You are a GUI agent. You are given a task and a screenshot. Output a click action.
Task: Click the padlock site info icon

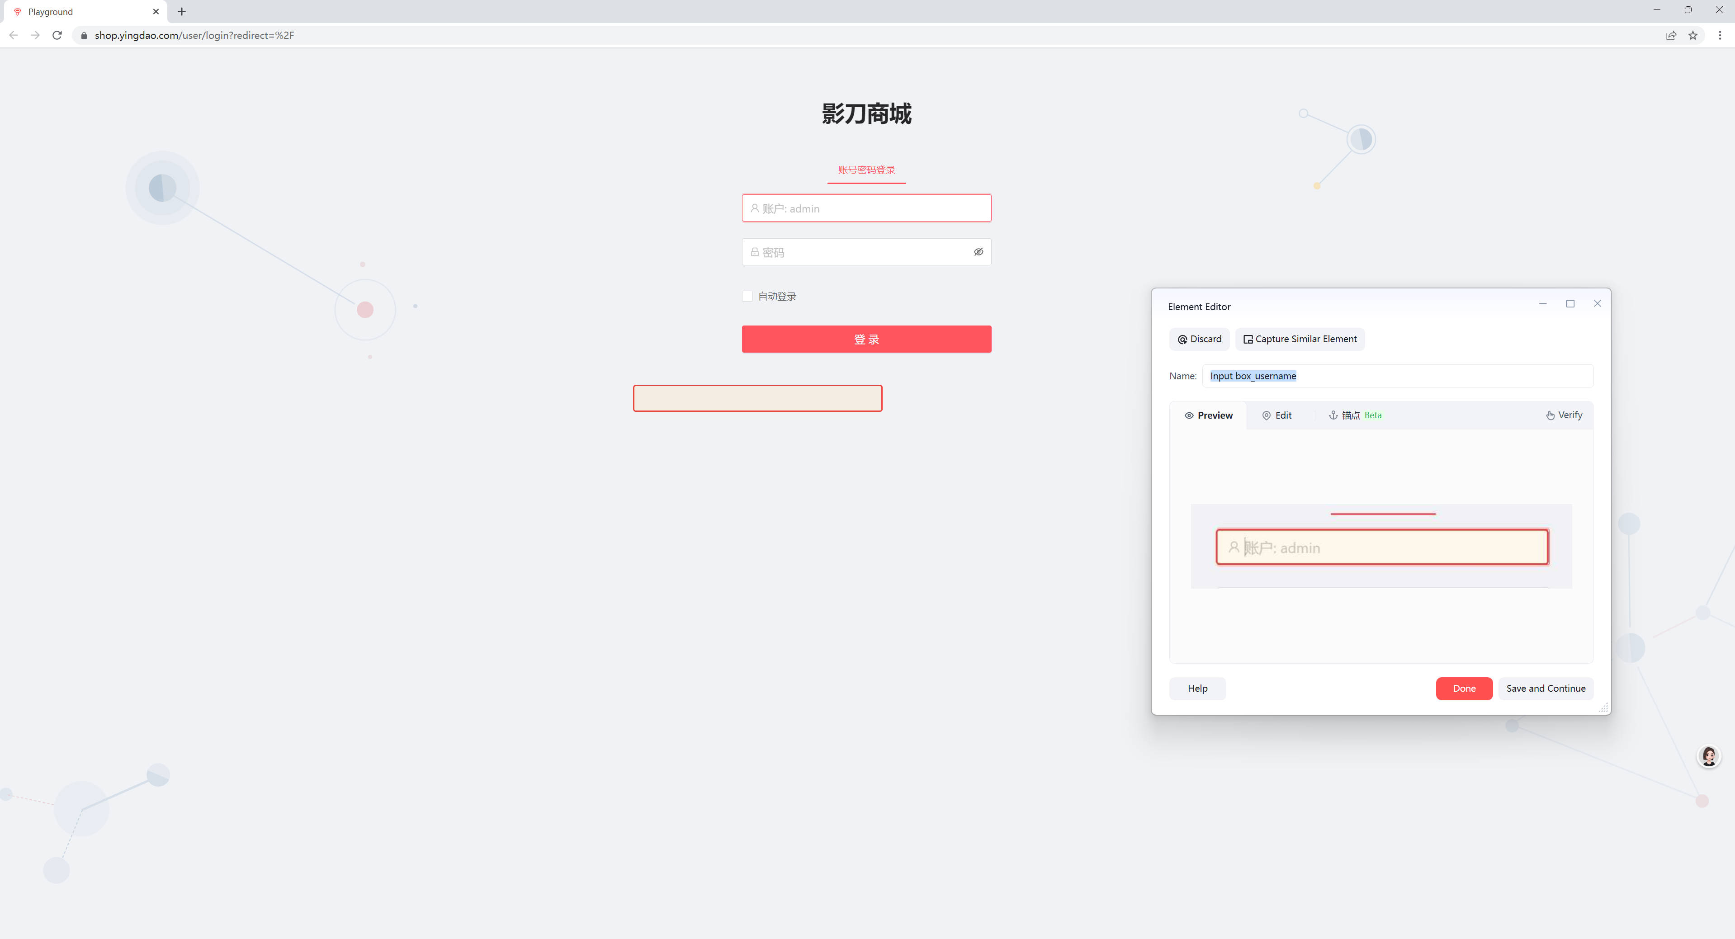pos(84,35)
